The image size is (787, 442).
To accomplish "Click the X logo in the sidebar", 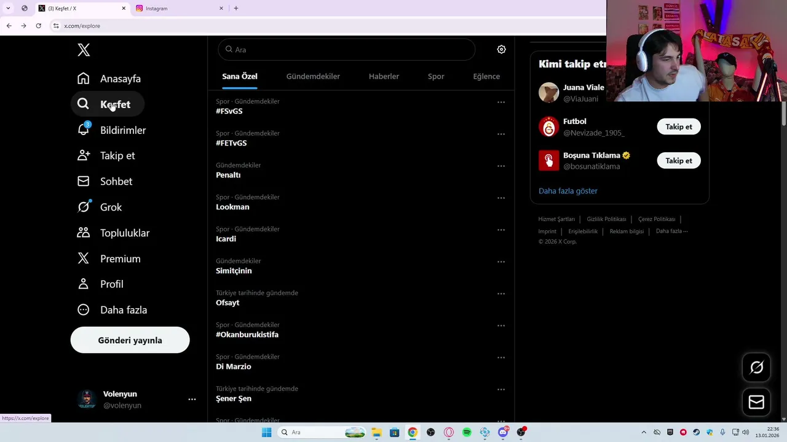I will click(x=84, y=50).
